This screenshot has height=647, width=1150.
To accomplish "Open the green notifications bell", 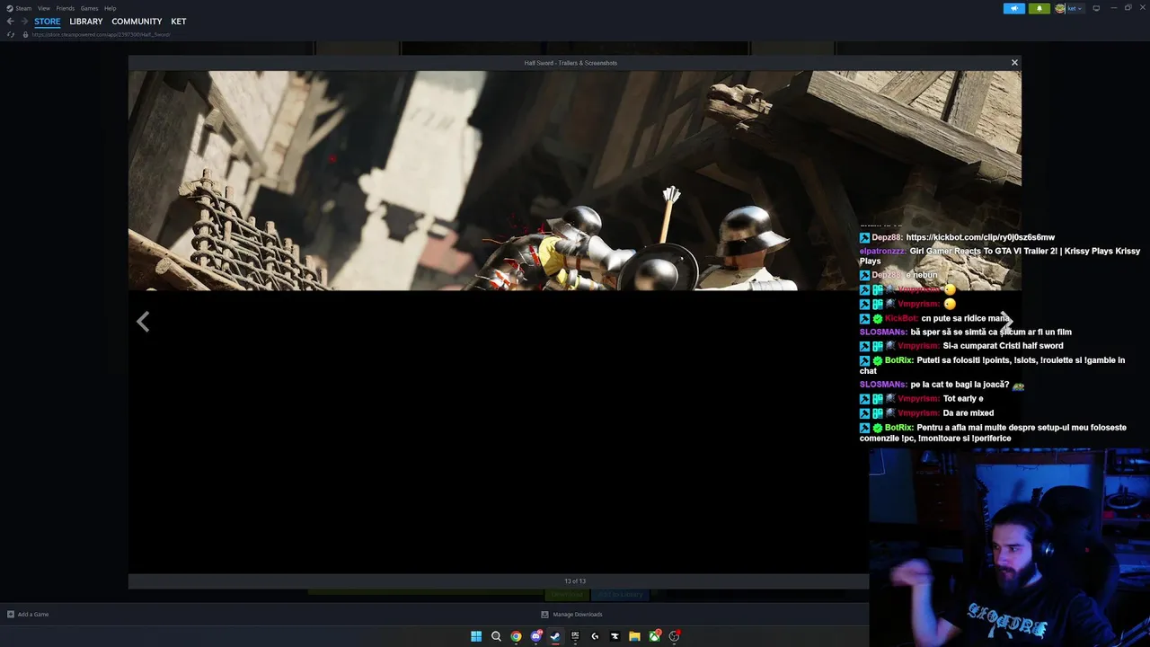I will 1039,8.
